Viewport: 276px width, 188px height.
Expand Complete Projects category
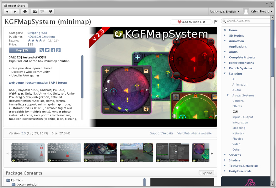225,57
